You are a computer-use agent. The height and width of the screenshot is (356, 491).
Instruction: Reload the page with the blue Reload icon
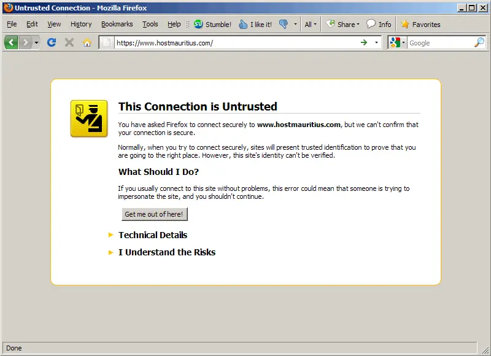[x=52, y=42]
